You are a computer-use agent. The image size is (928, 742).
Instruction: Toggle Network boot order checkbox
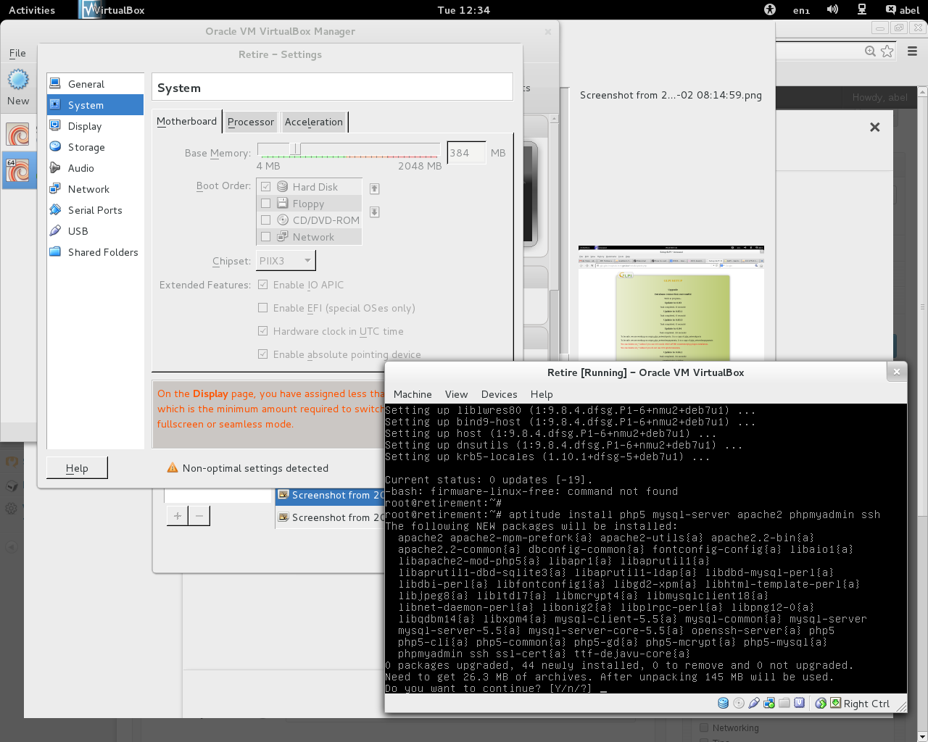tap(265, 237)
